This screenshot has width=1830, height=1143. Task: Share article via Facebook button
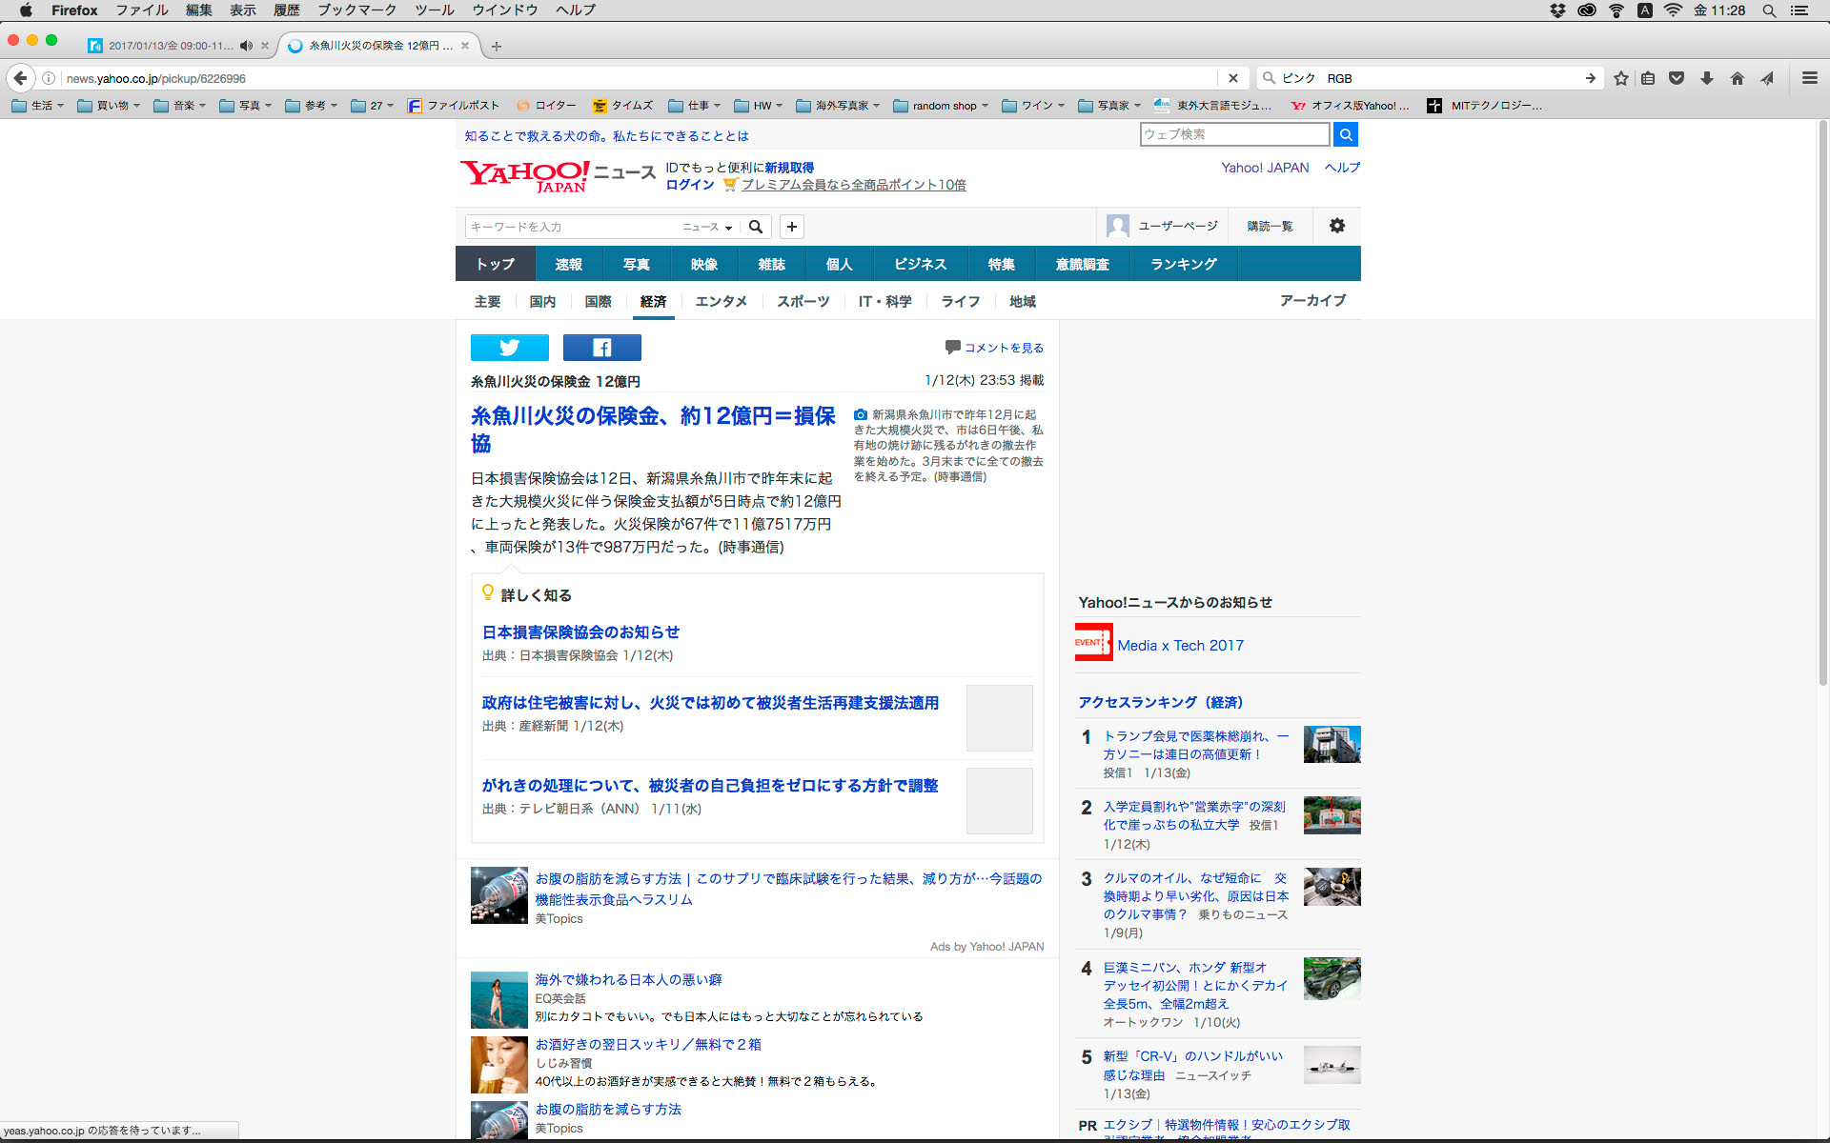[x=601, y=348]
